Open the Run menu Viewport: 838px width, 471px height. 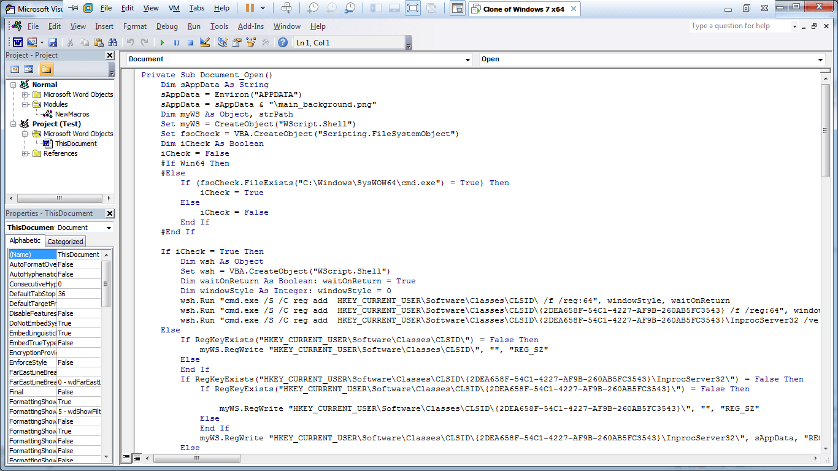point(194,26)
